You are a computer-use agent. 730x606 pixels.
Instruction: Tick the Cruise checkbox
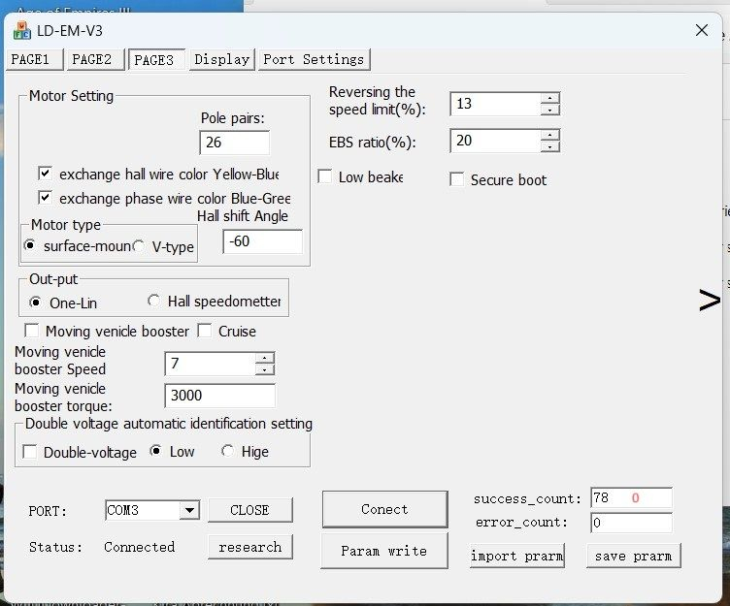click(205, 331)
